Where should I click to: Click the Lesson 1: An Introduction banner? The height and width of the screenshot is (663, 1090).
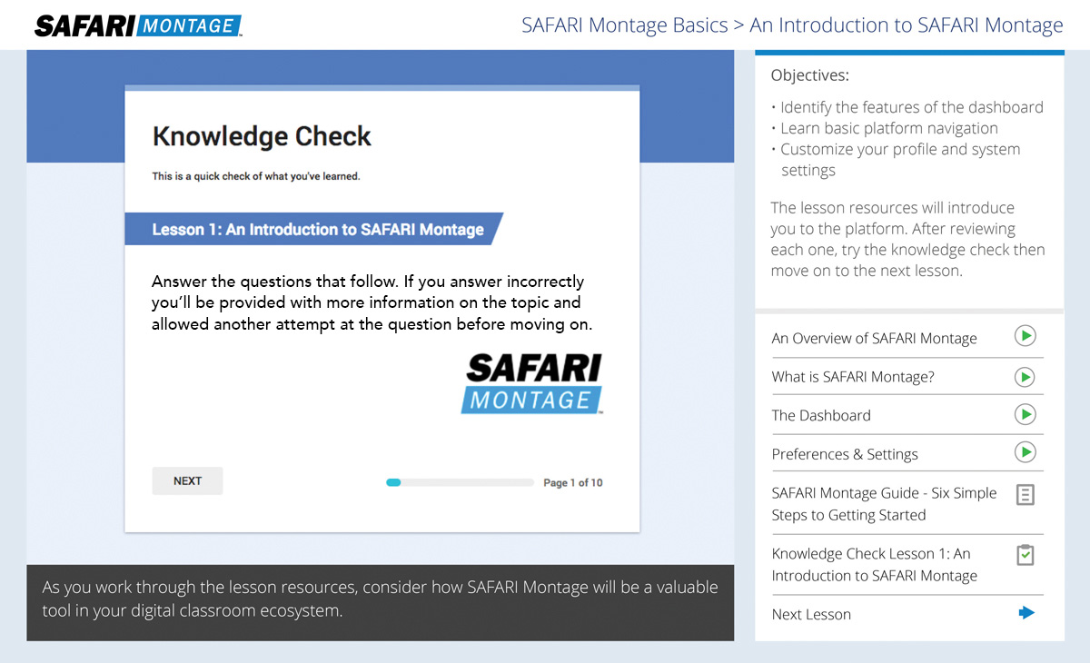314,229
